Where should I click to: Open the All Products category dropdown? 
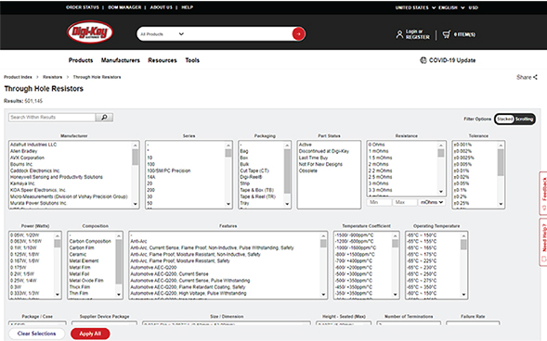click(163, 34)
